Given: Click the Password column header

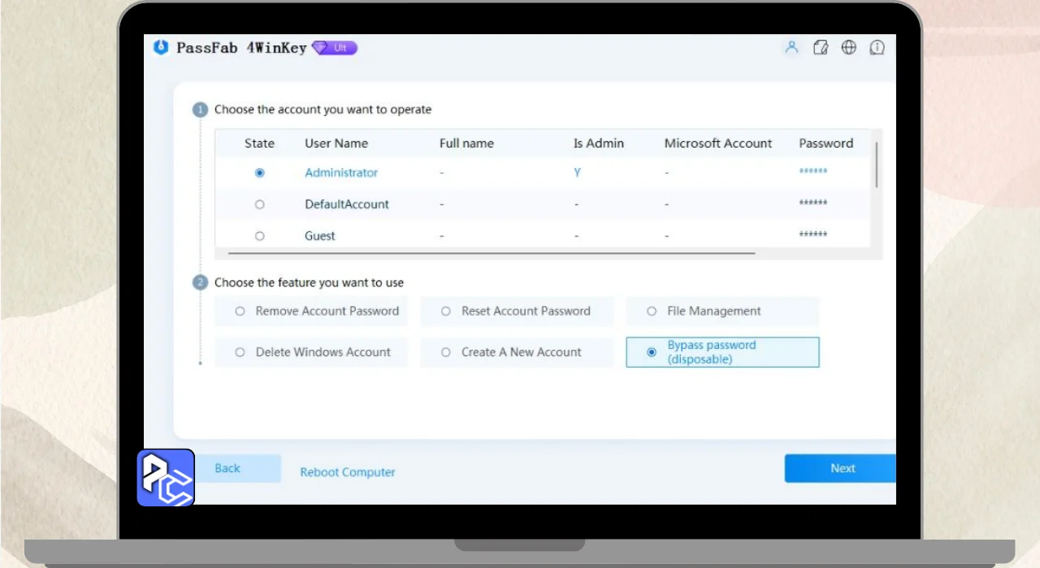Looking at the screenshot, I should coord(825,144).
